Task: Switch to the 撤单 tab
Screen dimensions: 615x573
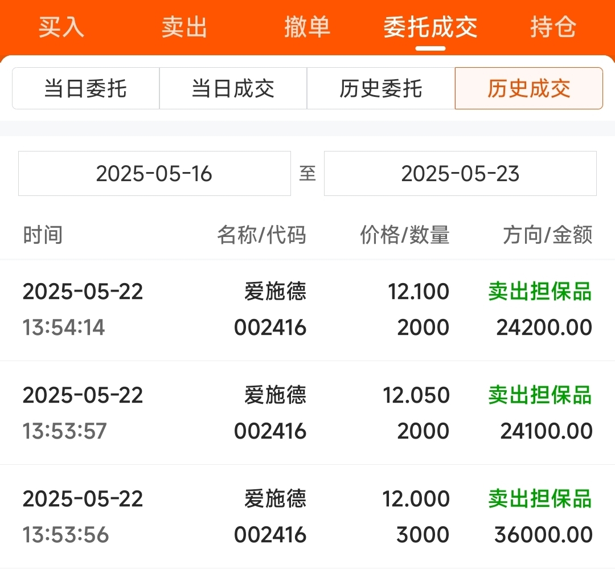Action: pos(307,27)
